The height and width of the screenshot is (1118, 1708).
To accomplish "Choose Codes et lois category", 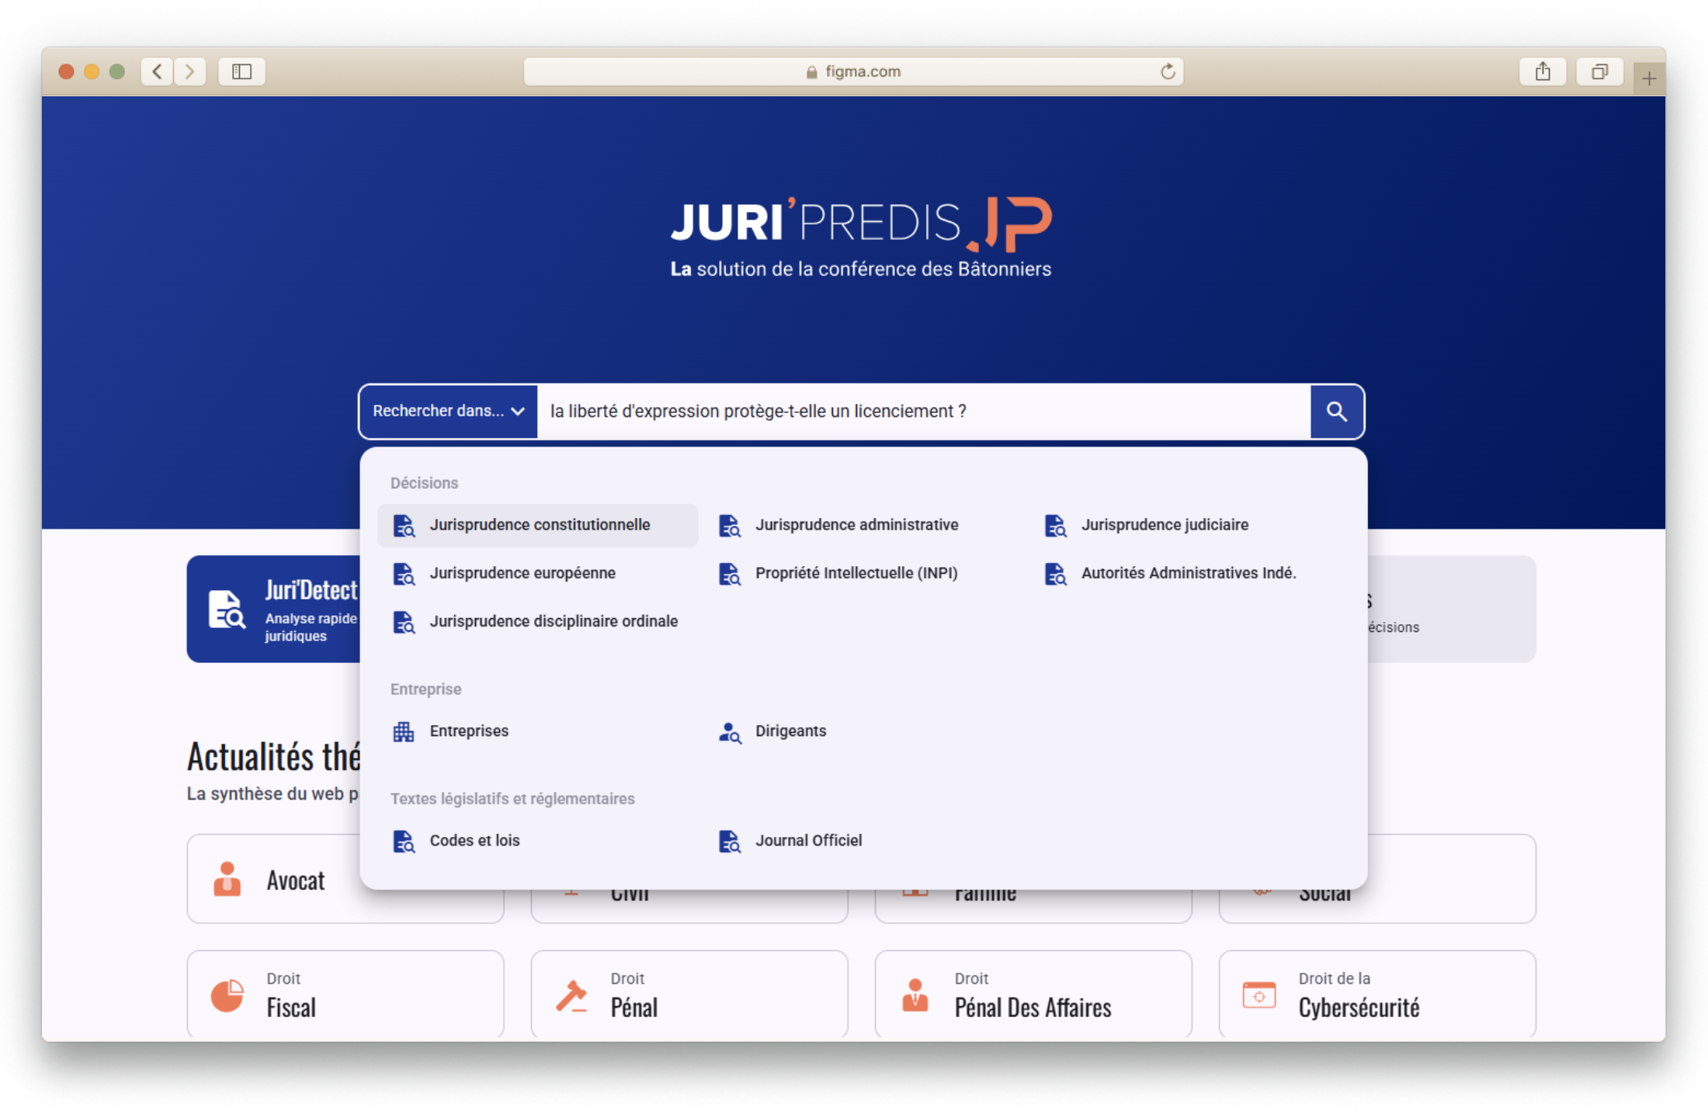I will [x=537, y=841].
